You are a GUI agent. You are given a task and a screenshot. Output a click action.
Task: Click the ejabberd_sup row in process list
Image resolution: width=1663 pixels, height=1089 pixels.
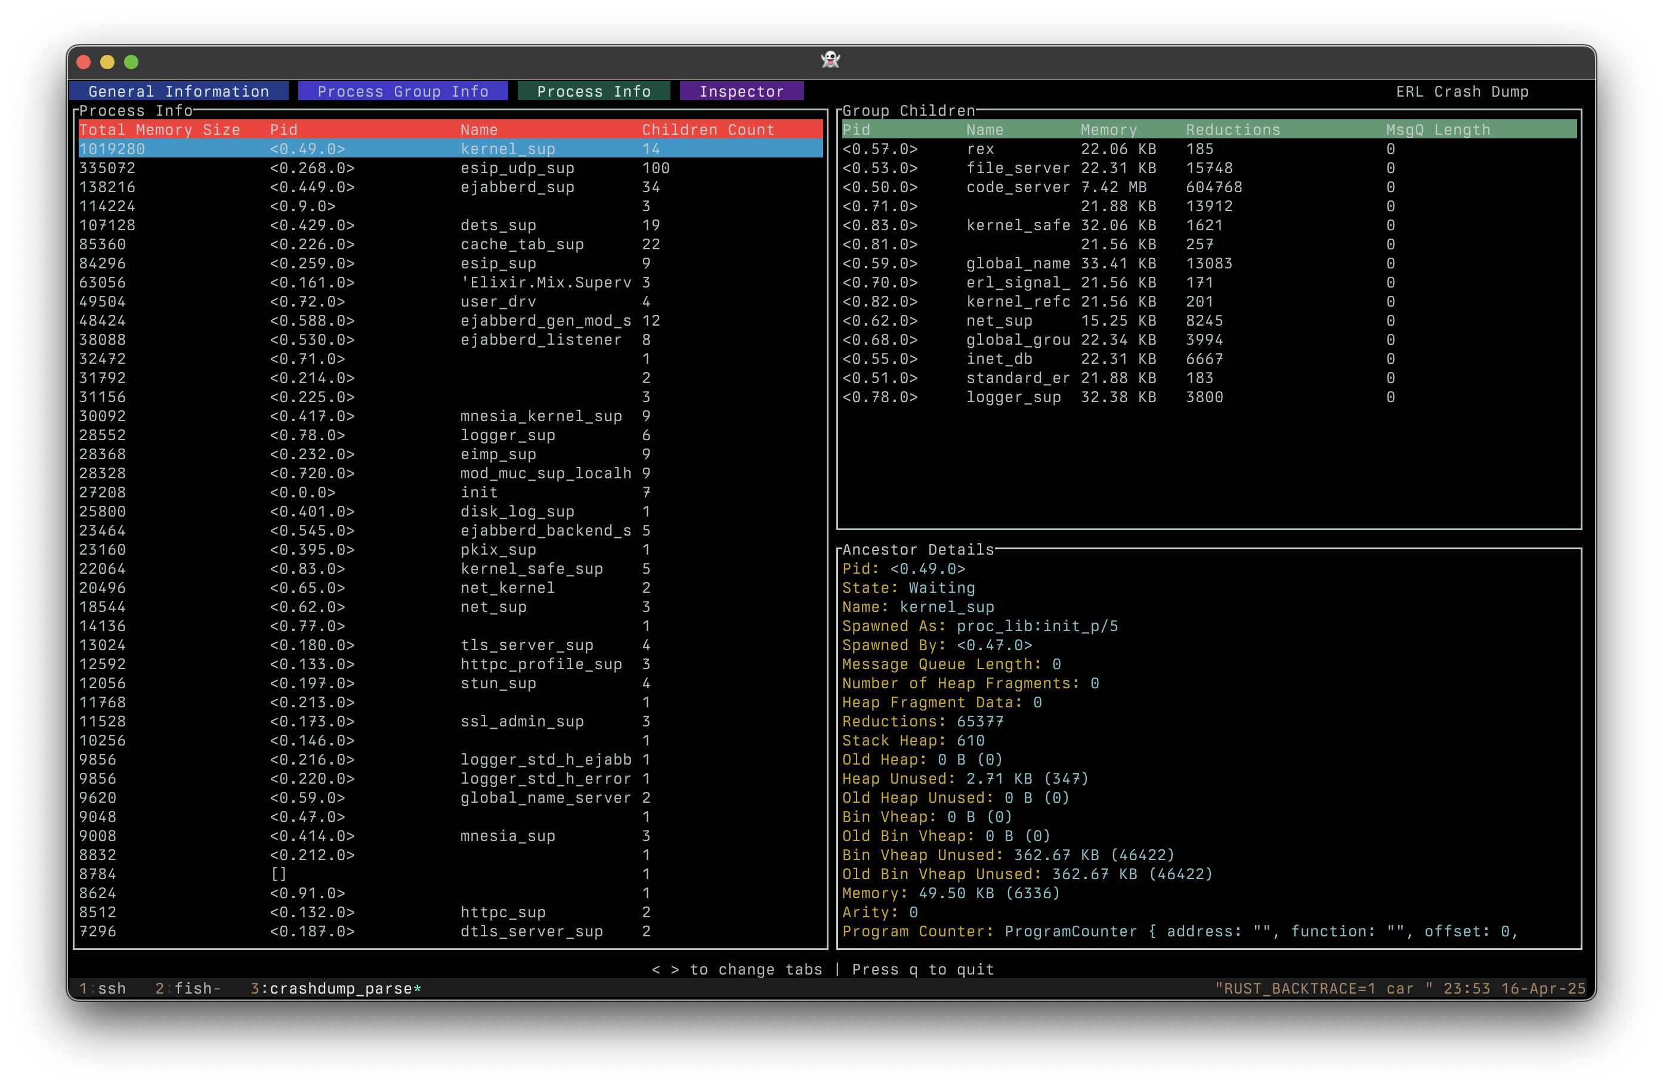(450, 187)
